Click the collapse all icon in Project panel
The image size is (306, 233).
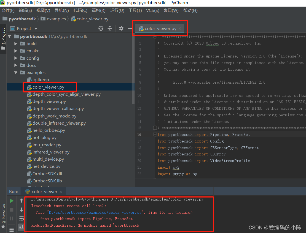pyautogui.click(x=110, y=28)
